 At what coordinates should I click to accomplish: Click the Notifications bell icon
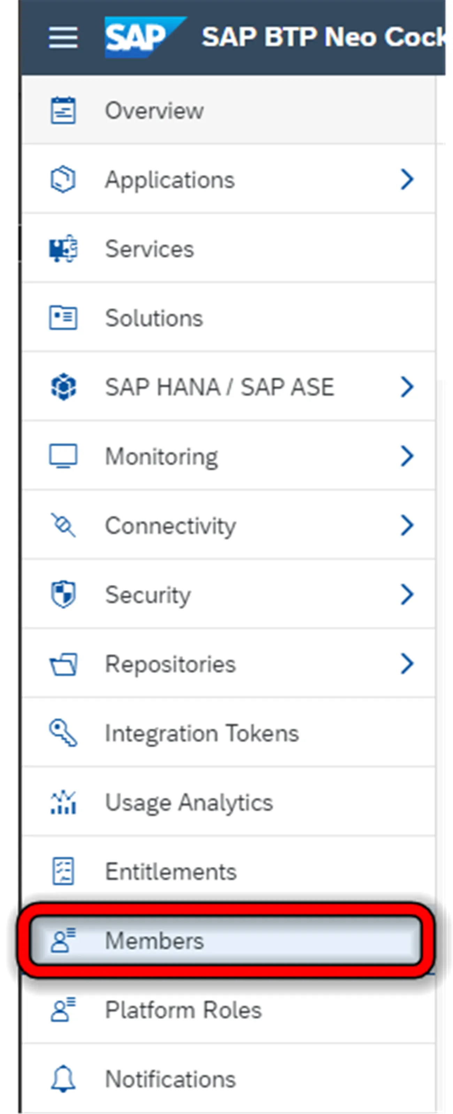pos(63,1079)
